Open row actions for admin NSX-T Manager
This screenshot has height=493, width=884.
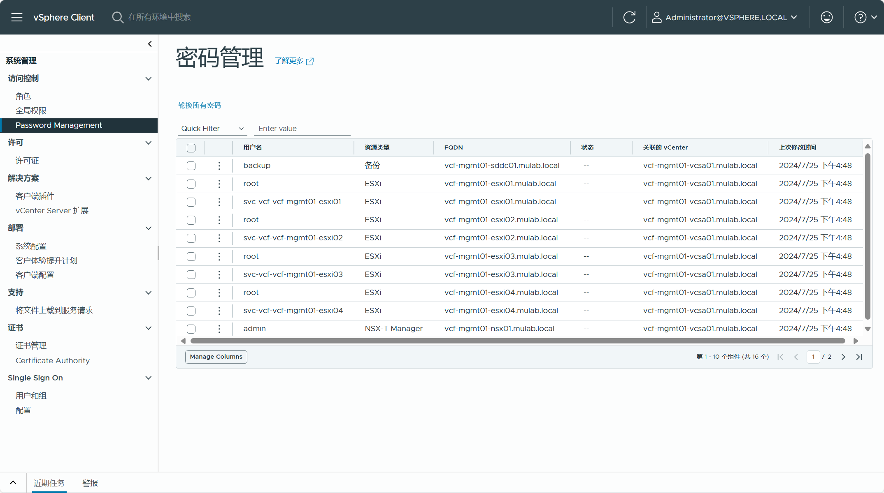pyautogui.click(x=219, y=329)
